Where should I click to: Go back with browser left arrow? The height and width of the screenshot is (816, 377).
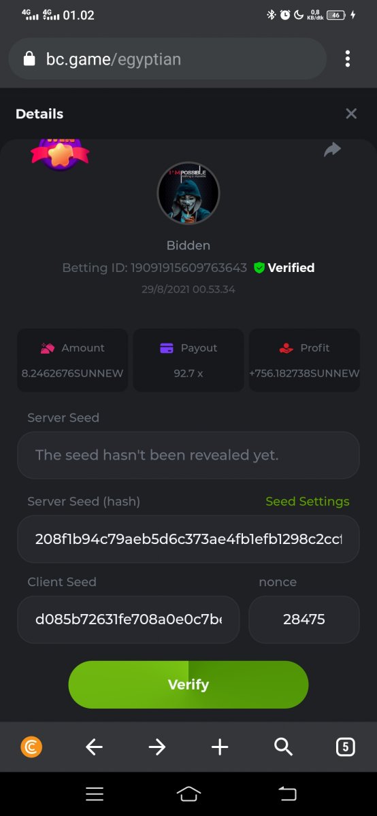pyautogui.click(x=94, y=747)
